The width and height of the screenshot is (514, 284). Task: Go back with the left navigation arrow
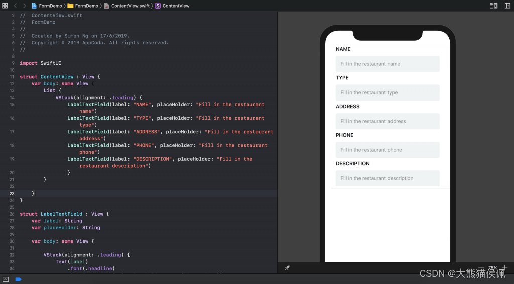coord(15,6)
